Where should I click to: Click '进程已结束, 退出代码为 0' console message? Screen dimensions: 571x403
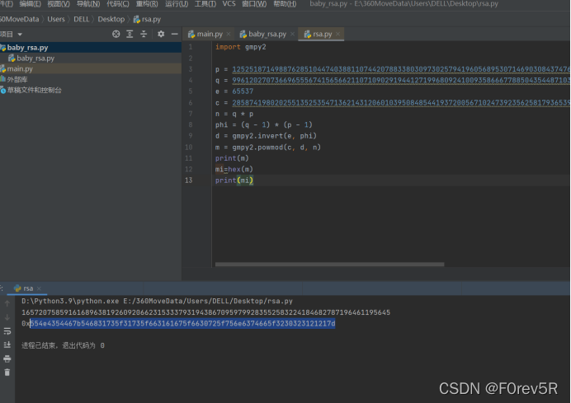click(63, 345)
